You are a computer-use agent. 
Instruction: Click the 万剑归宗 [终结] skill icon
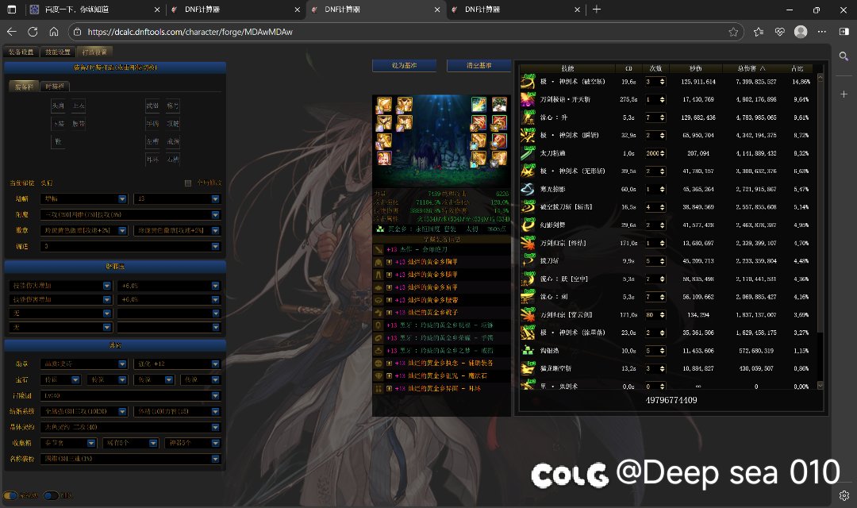(x=528, y=243)
